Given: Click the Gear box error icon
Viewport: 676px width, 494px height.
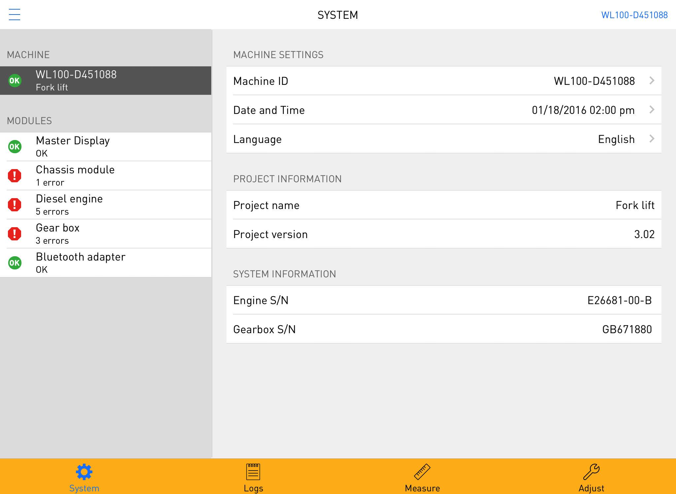Looking at the screenshot, I should pyautogui.click(x=15, y=234).
